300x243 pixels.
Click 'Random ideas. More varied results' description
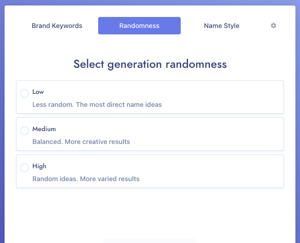(x=86, y=179)
